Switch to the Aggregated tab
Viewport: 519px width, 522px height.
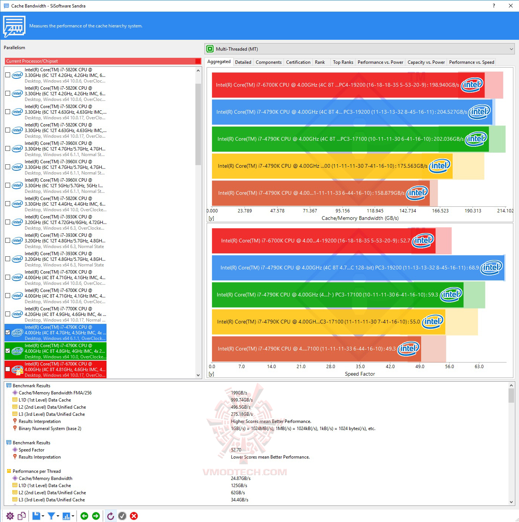pyautogui.click(x=219, y=62)
